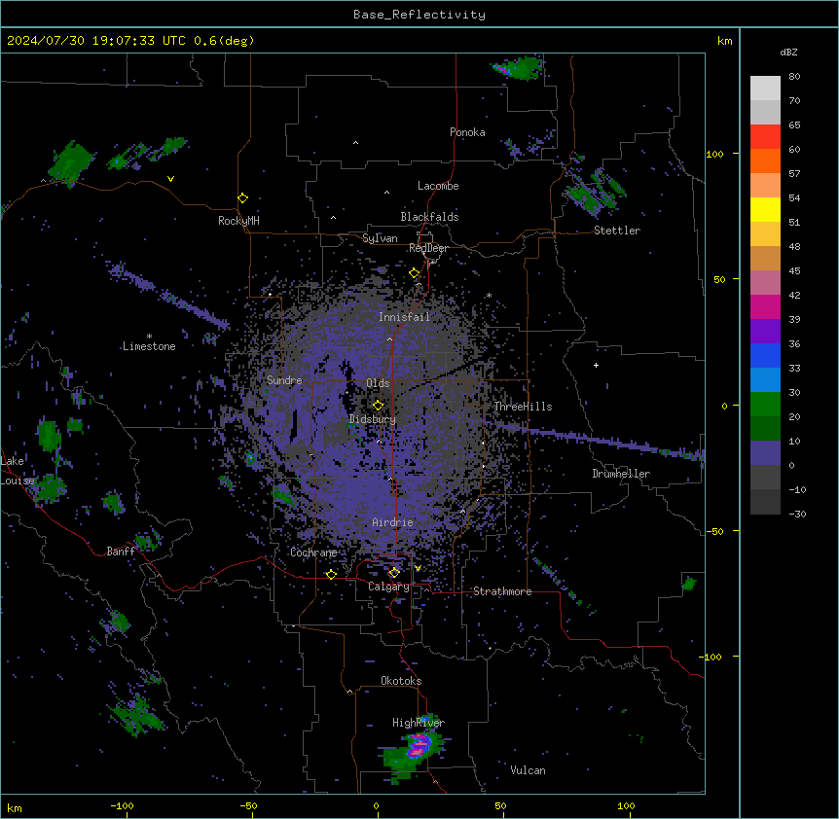Select the white plus marker north of Drumheller

point(596,365)
